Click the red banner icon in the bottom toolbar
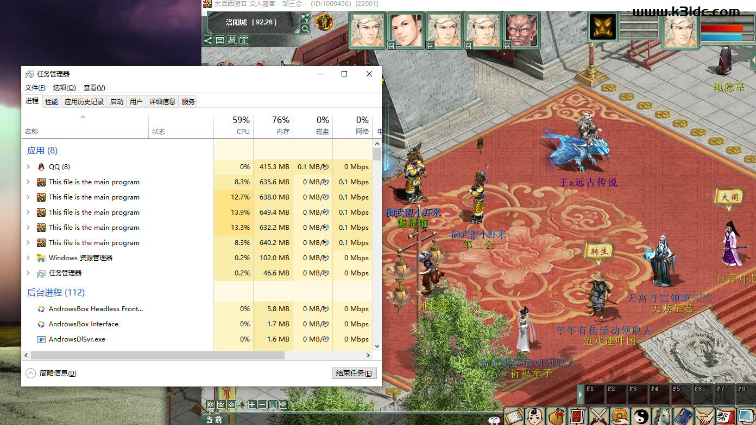Image resolution: width=756 pixels, height=425 pixels. [x=577, y=416]
